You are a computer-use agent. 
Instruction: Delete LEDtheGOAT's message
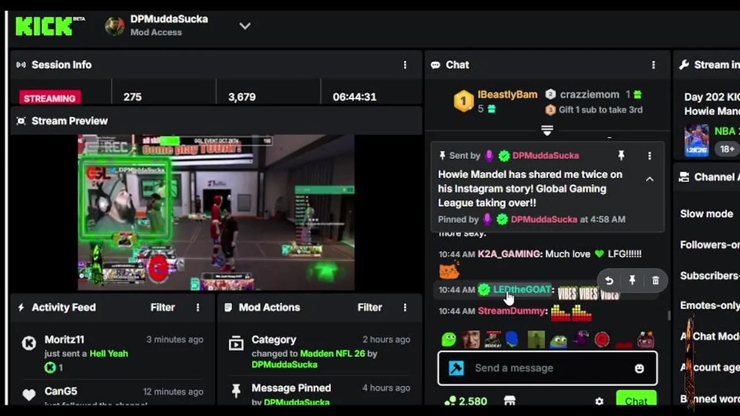click(655, 281)
